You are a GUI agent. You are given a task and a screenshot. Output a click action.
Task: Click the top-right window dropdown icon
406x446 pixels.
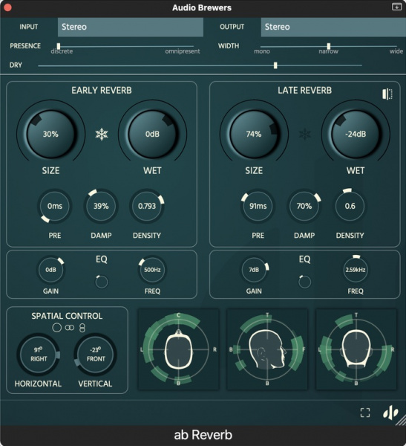point(396,7)
